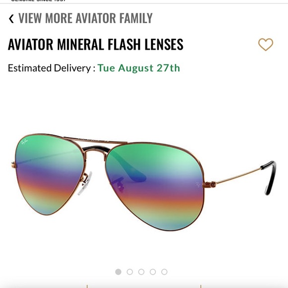The width and height of the screenshot is (288, 288).
Task: Open View More Aviator Family link
Action: pyautogui.click(x=85, y=18)
